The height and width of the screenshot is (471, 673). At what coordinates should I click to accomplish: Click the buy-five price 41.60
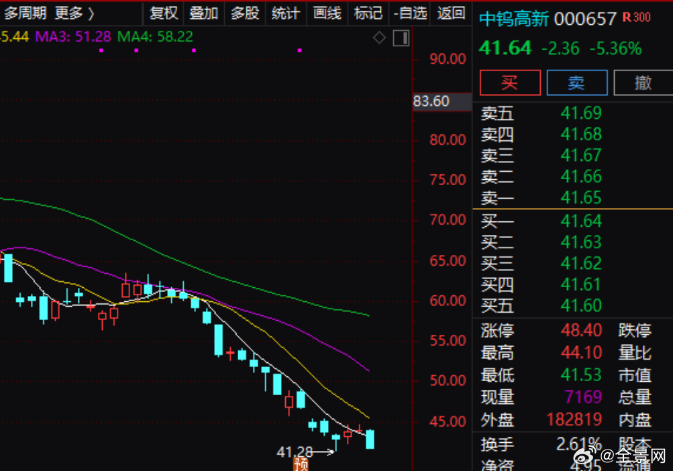coord(581,305)
